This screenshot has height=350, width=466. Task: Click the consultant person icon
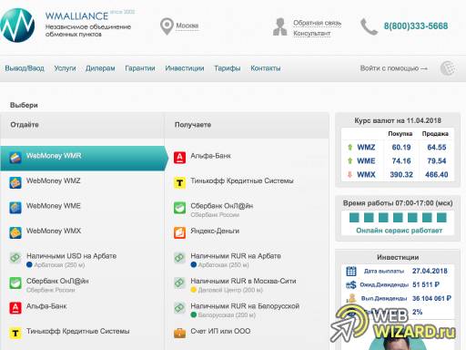point(280,26)
